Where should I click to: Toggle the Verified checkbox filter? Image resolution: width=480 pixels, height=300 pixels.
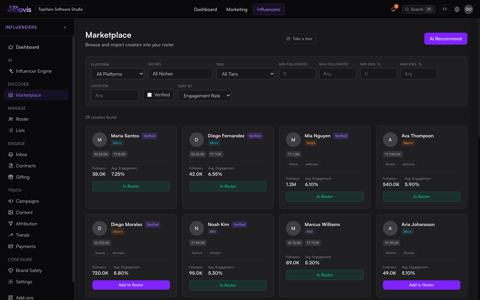(x=150, y=95)
